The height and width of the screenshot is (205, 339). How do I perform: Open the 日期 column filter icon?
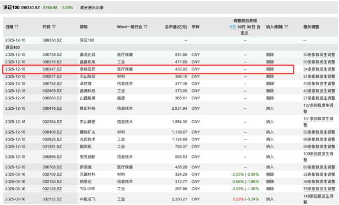click(x=16, y=27)
